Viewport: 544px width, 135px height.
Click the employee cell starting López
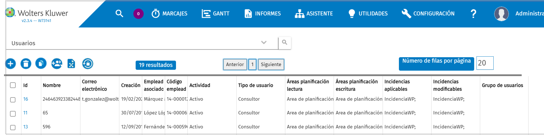click(x=154, y=113)
